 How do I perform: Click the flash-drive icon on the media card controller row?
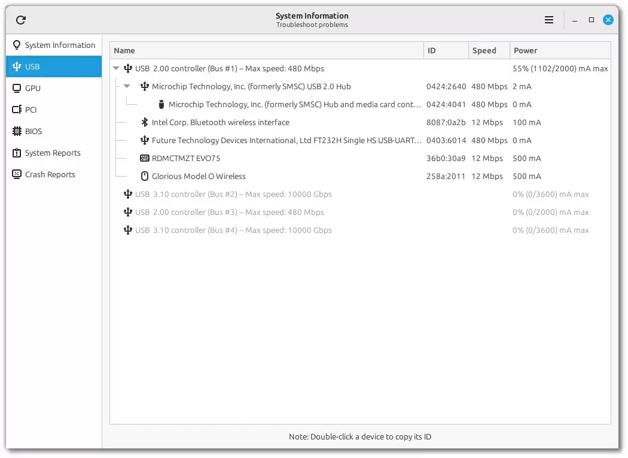point(161,104)
